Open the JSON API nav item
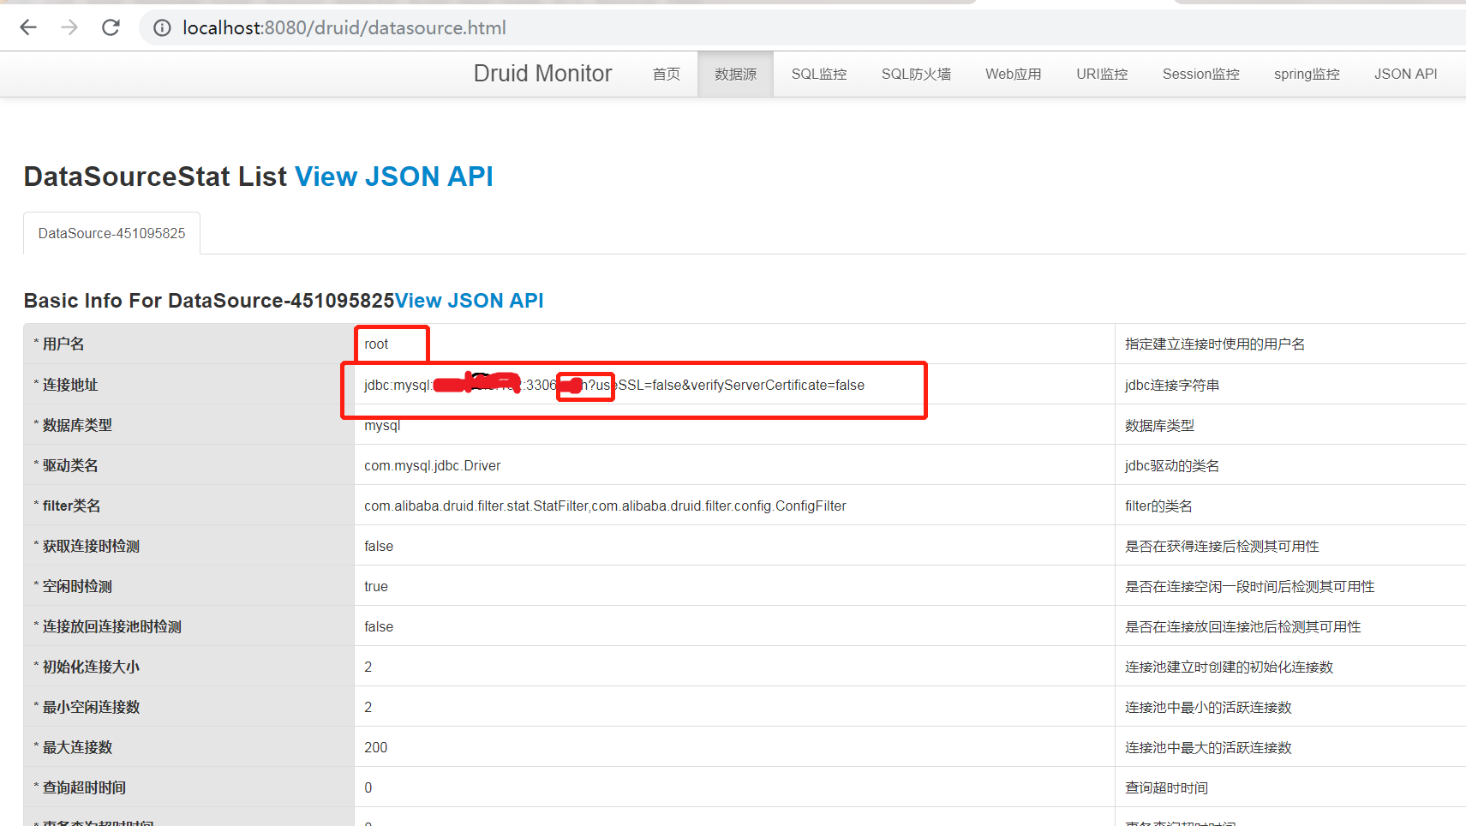Screen dimensions: 1466x826 coord(1405,74)
